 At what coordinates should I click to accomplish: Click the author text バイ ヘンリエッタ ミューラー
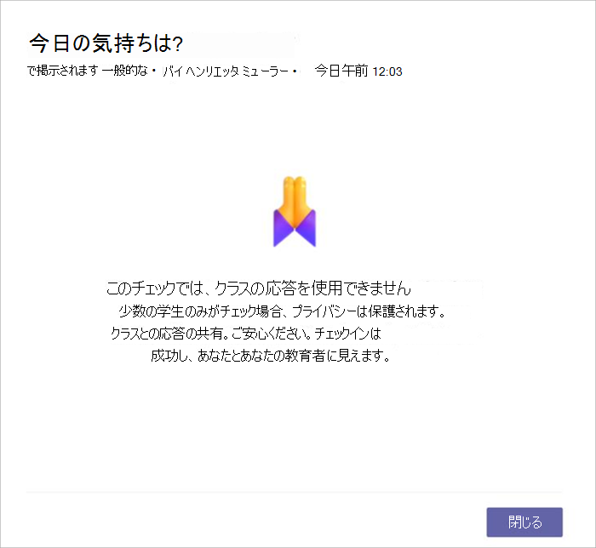[x=225, y=71]
